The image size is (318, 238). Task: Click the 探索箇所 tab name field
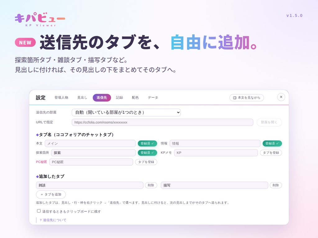(x=93, y=153)
